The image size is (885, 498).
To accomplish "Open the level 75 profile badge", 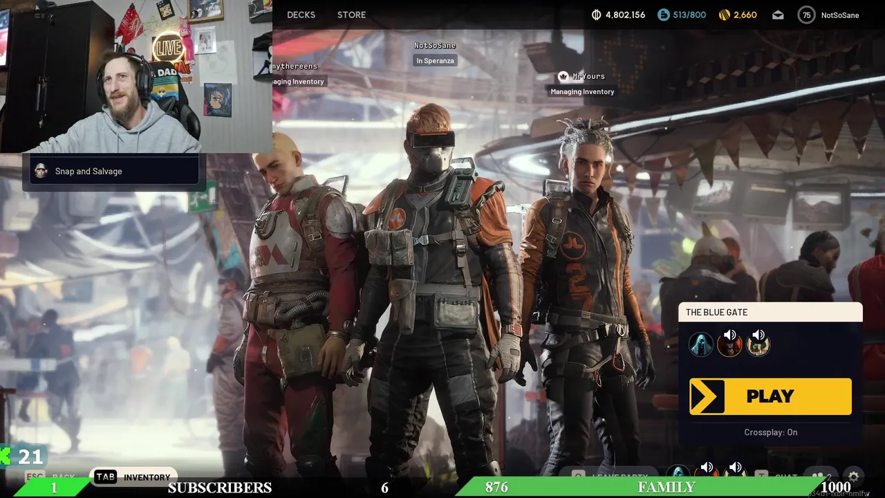I will (806, 15).
